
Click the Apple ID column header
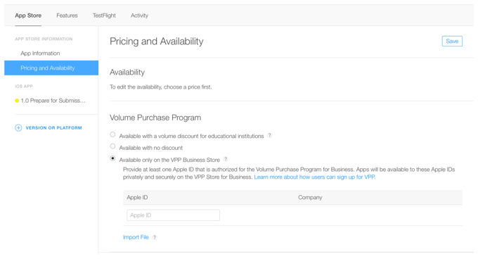pyautogui.click(x=137, y=197)
